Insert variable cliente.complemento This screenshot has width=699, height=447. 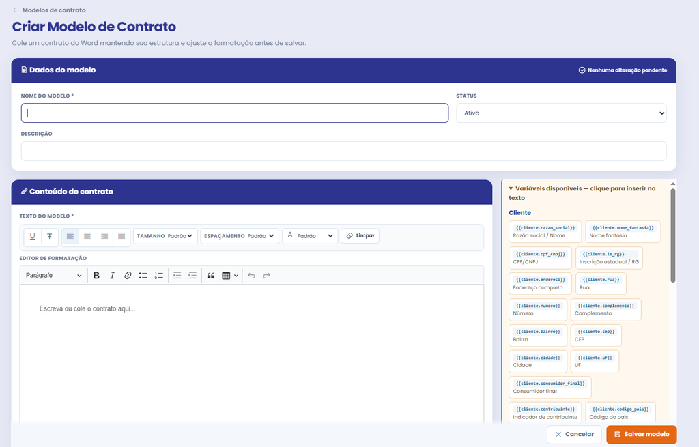(606, 310)
